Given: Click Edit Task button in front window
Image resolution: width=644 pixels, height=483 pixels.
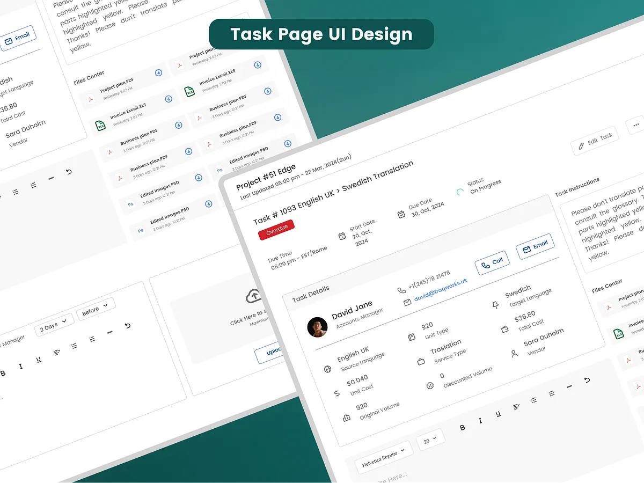Looking at the screenshot, I should pyautogui.click(x=595, y=140).
